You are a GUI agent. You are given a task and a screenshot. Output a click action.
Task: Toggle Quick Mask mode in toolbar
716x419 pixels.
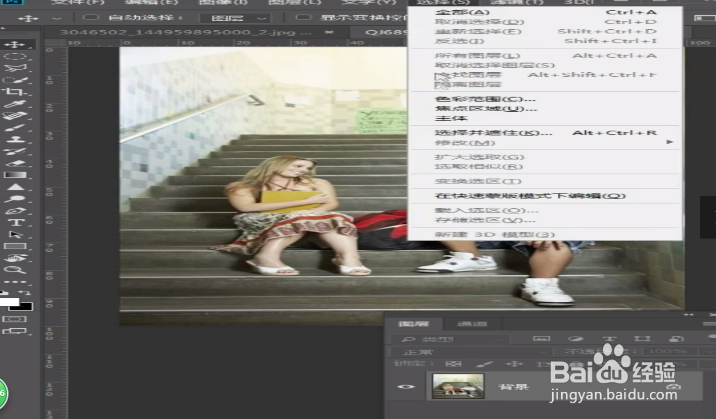coord(14,319)
